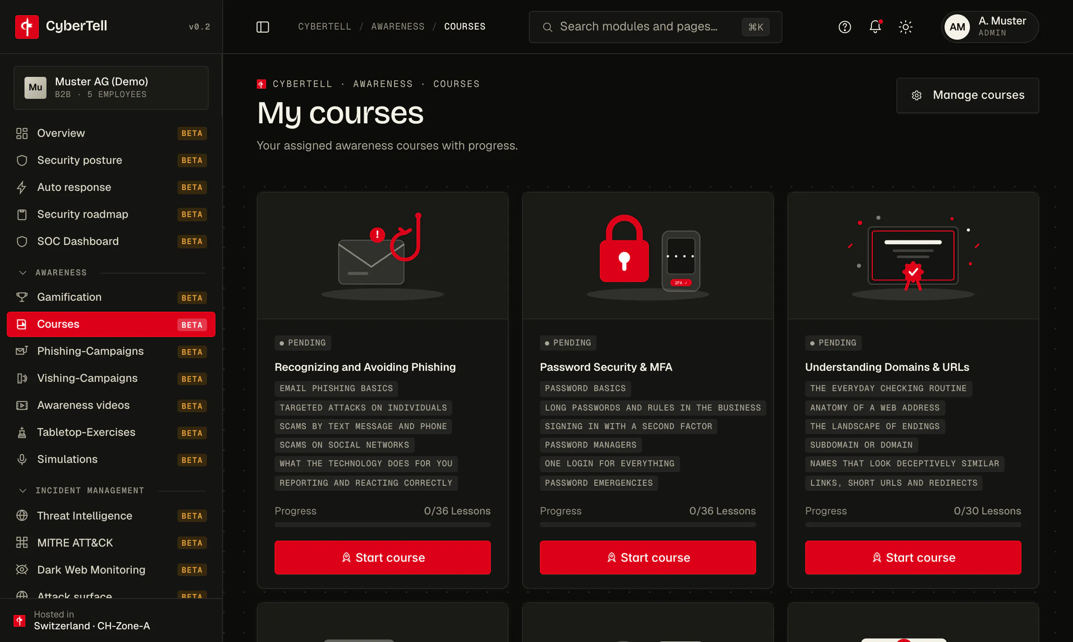Open CYBERTELL breadcrumb in top bar

[x=324, y=26]
